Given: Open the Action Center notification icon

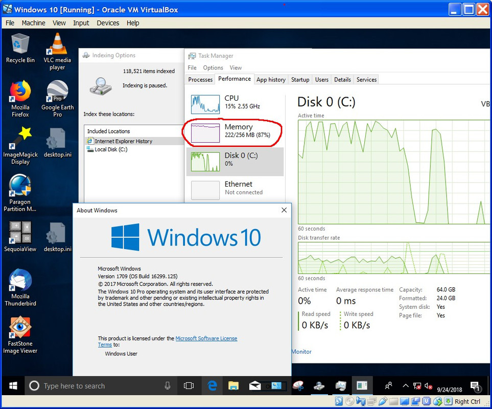Looking at the screenshot, I should pyautogui.click(x=475, y=387).
